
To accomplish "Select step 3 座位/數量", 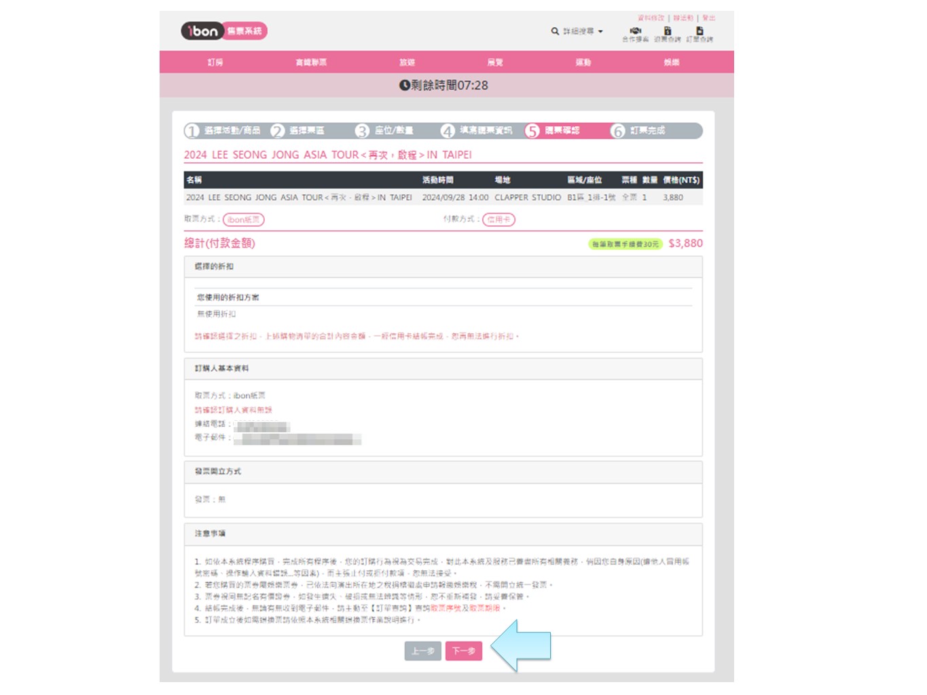I will pos(384,130).
